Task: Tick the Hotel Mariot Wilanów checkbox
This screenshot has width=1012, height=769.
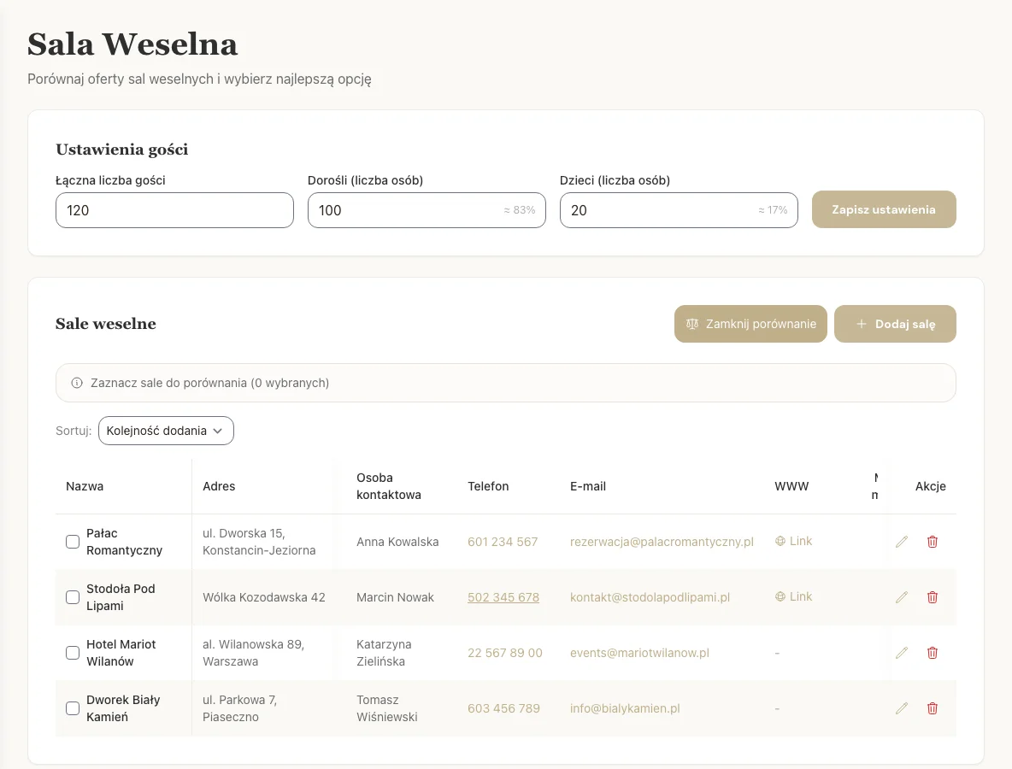Action: coord(73,653)
